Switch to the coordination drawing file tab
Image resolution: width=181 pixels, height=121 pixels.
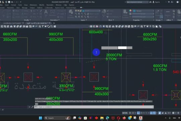[x=12, y=23]
